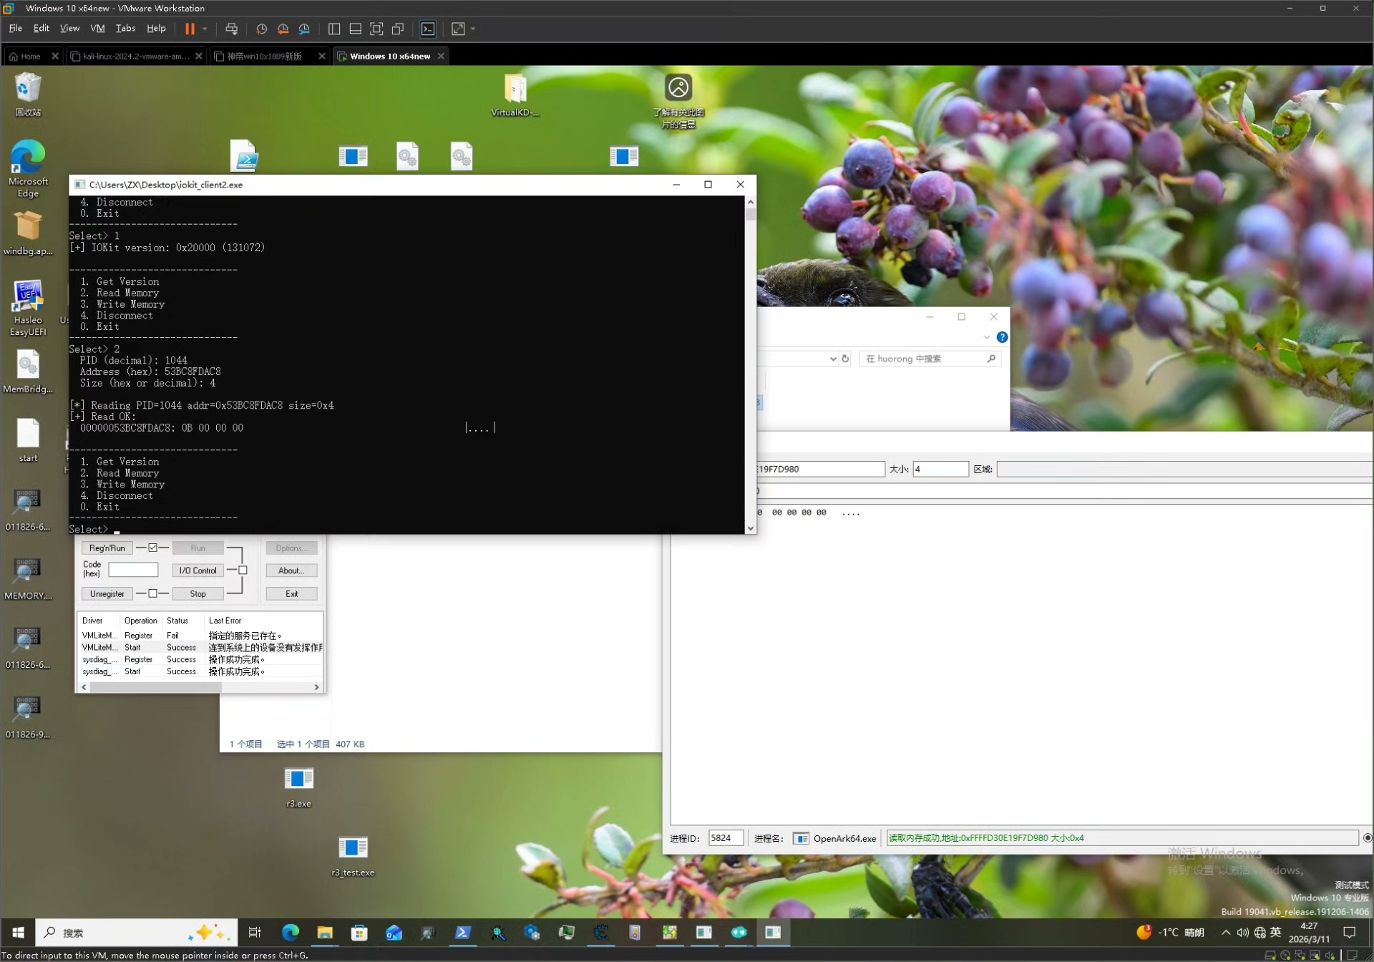The image size is (1374, 962).
Task: Click the Exit button in driver loader
Action: click(291, 594)
